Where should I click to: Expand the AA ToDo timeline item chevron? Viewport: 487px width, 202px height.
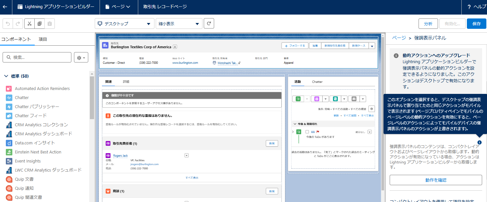(293, 132)
